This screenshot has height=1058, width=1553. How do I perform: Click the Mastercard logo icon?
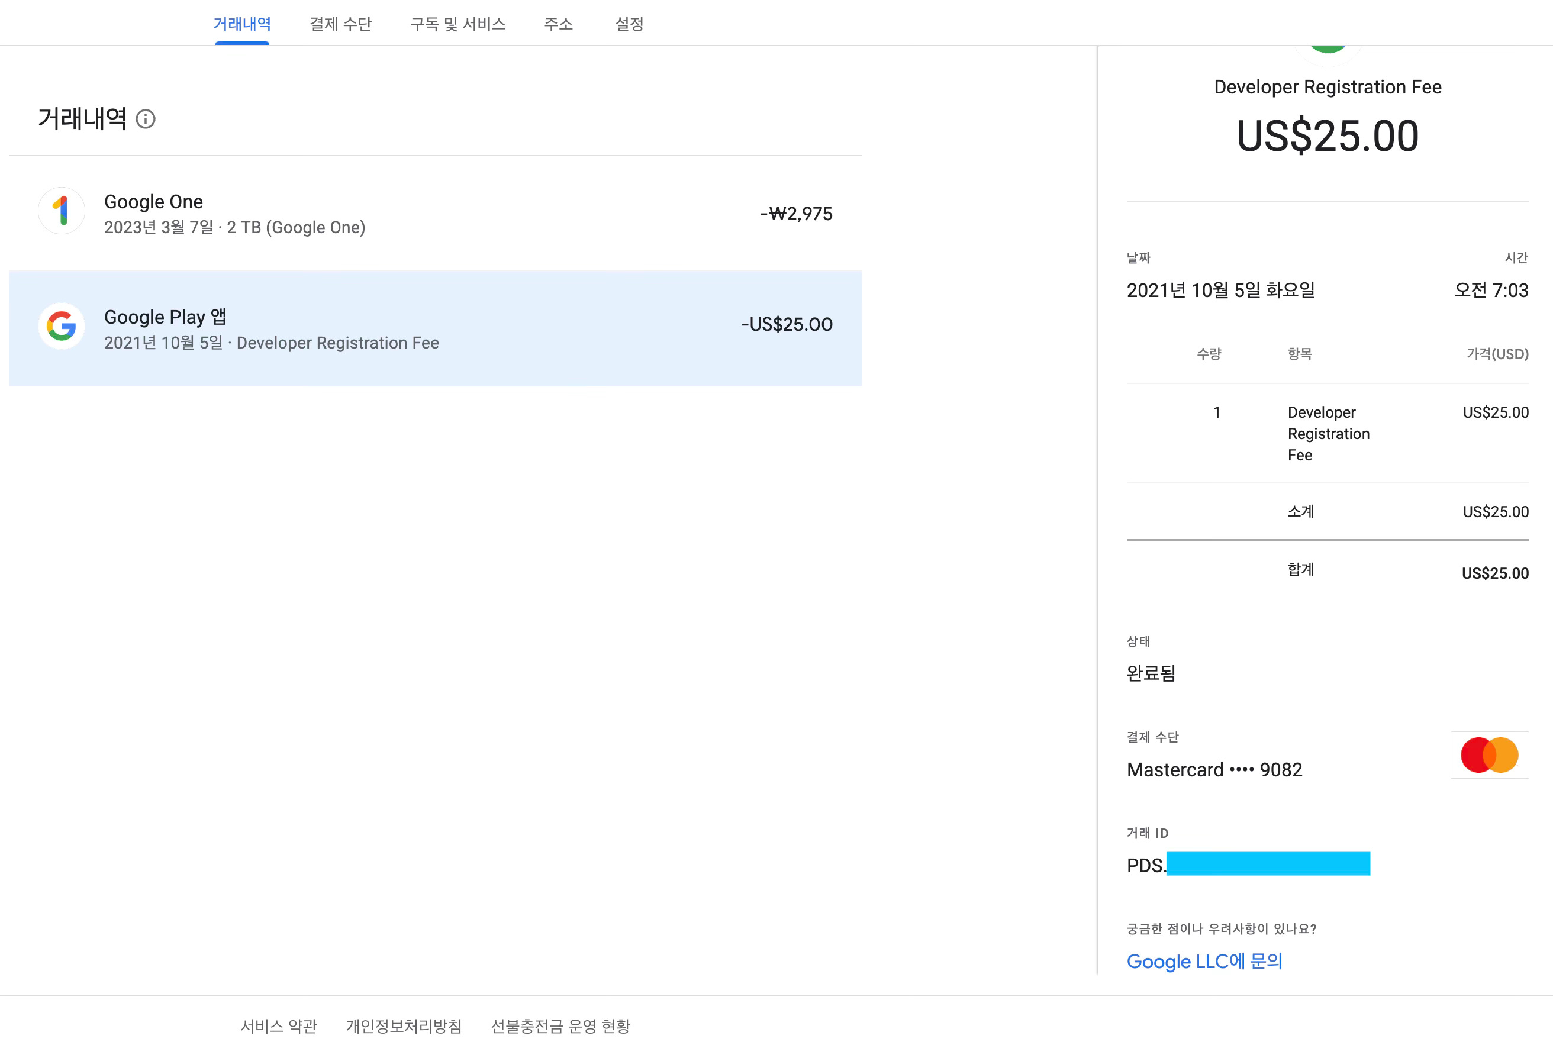[1490, 756]
